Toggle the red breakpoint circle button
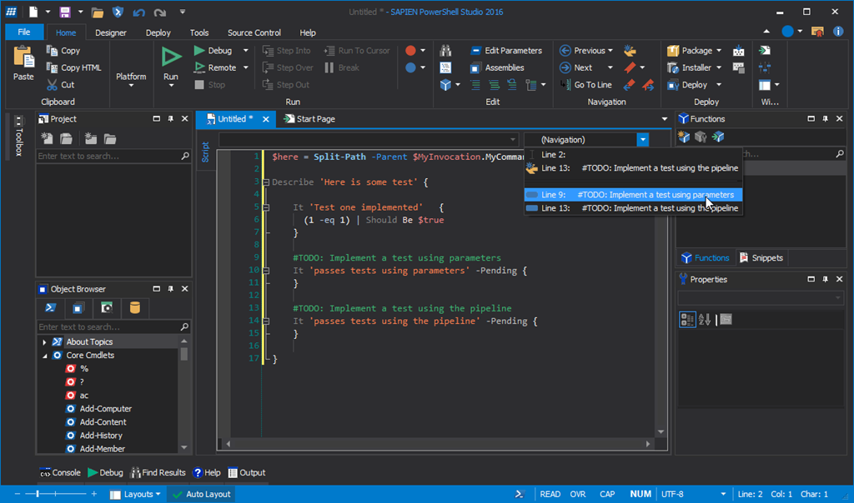 [410, 51]
